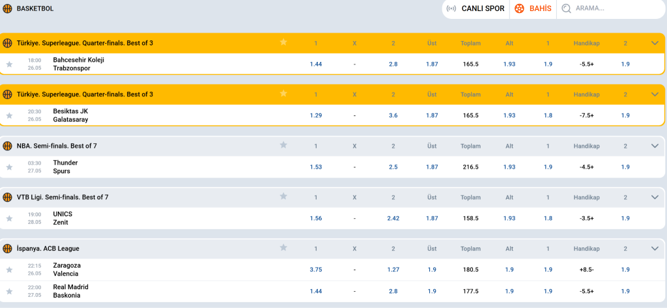Open Real Madrid vs Baskonia match
667x308 pixels.
(70, 291)
